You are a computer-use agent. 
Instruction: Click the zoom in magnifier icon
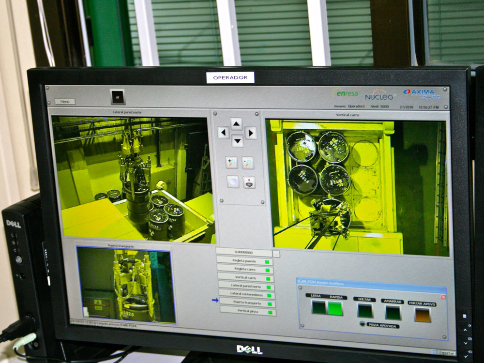[232, 163]
